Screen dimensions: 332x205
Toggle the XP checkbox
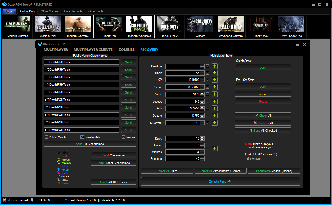coord(208,80)
